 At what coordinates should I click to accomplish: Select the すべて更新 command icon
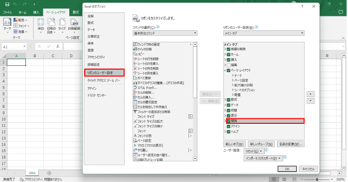coord(135,78)
